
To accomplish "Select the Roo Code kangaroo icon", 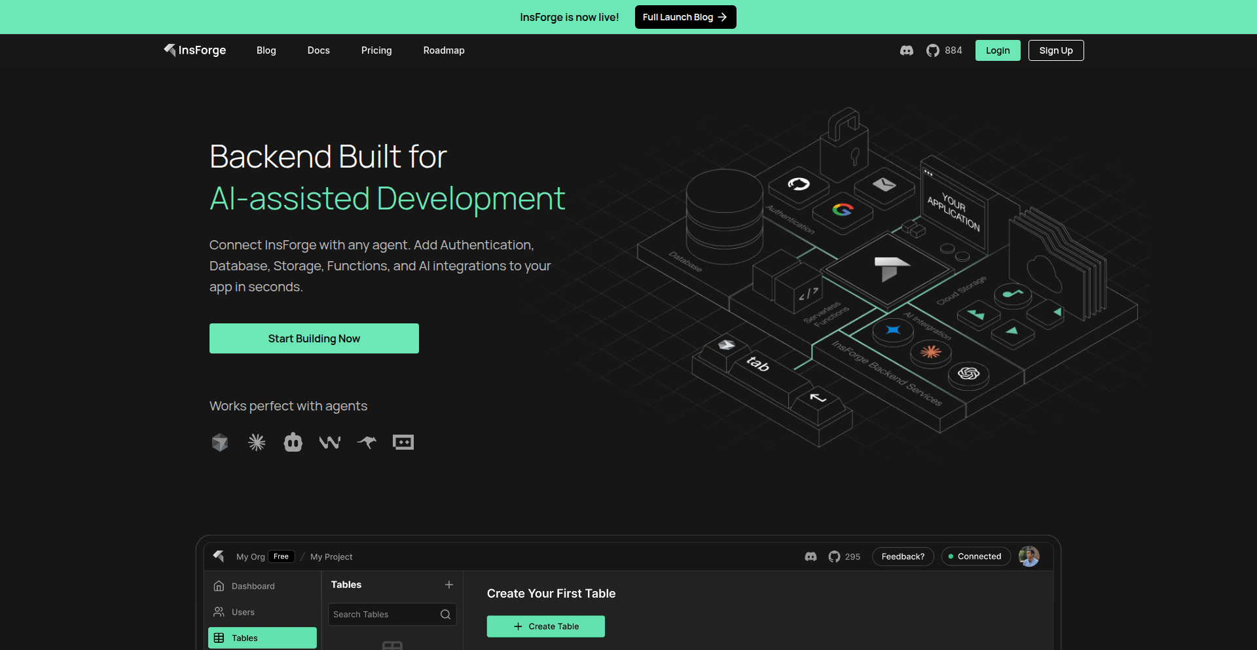I will pyautogui.click(x=367, y=442).
